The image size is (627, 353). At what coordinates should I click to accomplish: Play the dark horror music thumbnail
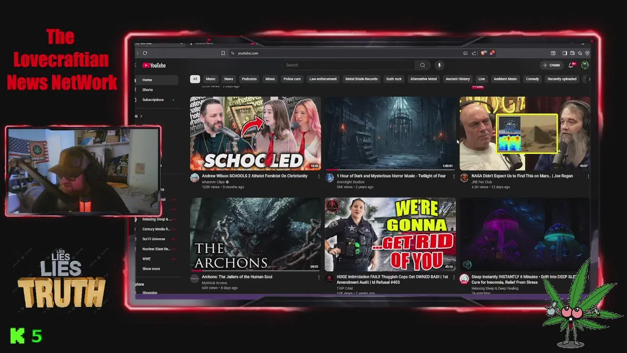390,133
